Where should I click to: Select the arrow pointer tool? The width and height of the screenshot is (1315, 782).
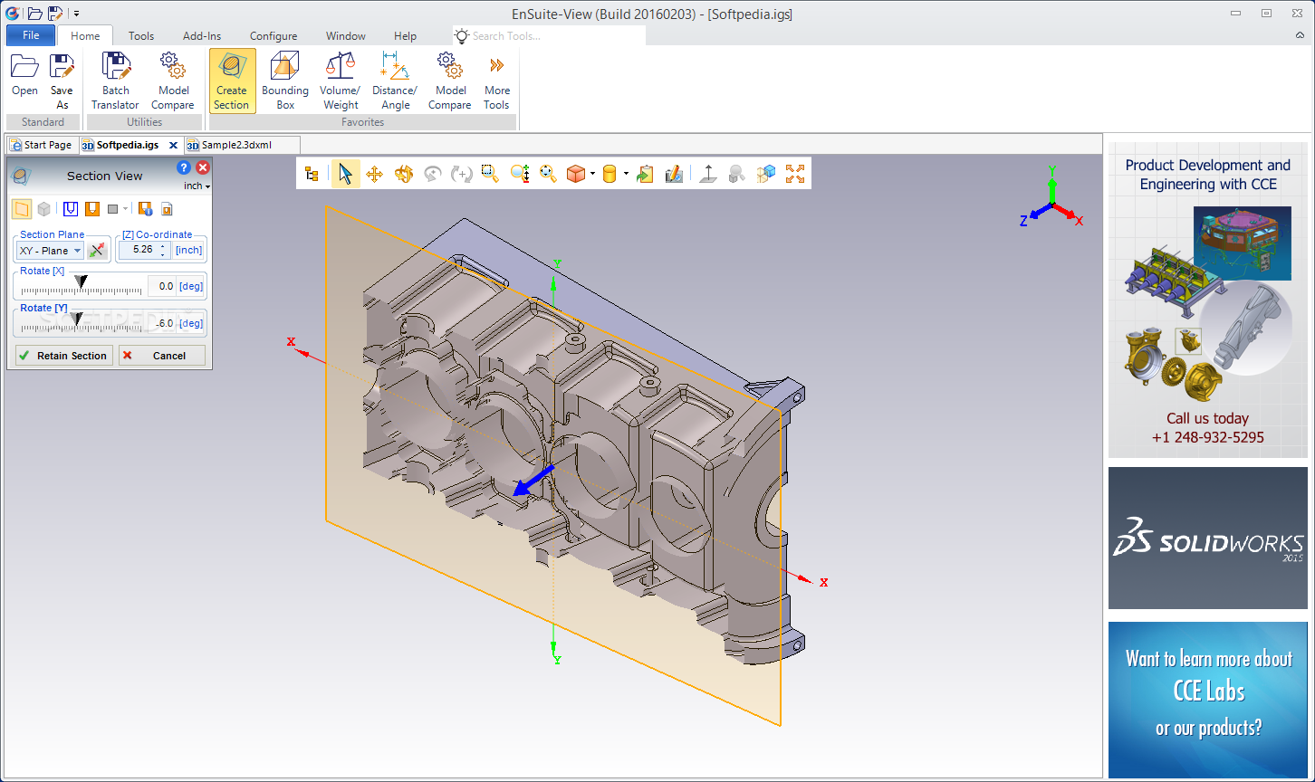(x=345, y=174)
